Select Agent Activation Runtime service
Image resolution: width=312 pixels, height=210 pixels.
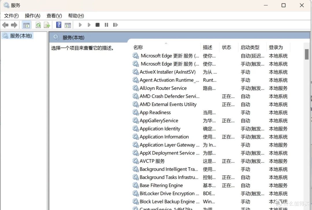pyautogui.click(x=210, y=80)
